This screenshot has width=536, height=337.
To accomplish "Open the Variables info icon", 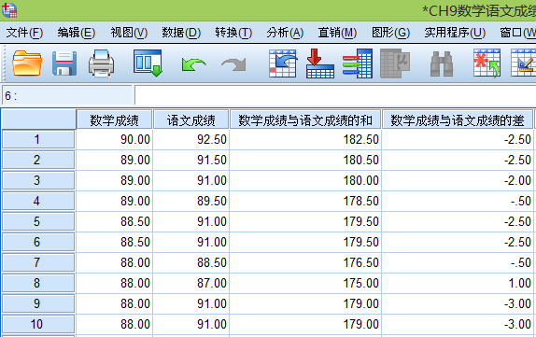I will click(x=358, y=63).
